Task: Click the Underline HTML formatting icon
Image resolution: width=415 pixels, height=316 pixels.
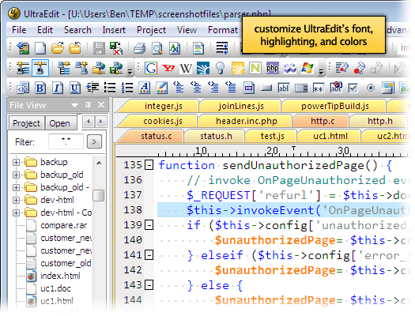Action: click(75, 88)
